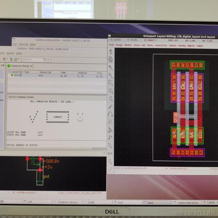Open Design menu in Virtuoso
The image size is (218, 218).
pyautogui.click(x=119, y=45)
